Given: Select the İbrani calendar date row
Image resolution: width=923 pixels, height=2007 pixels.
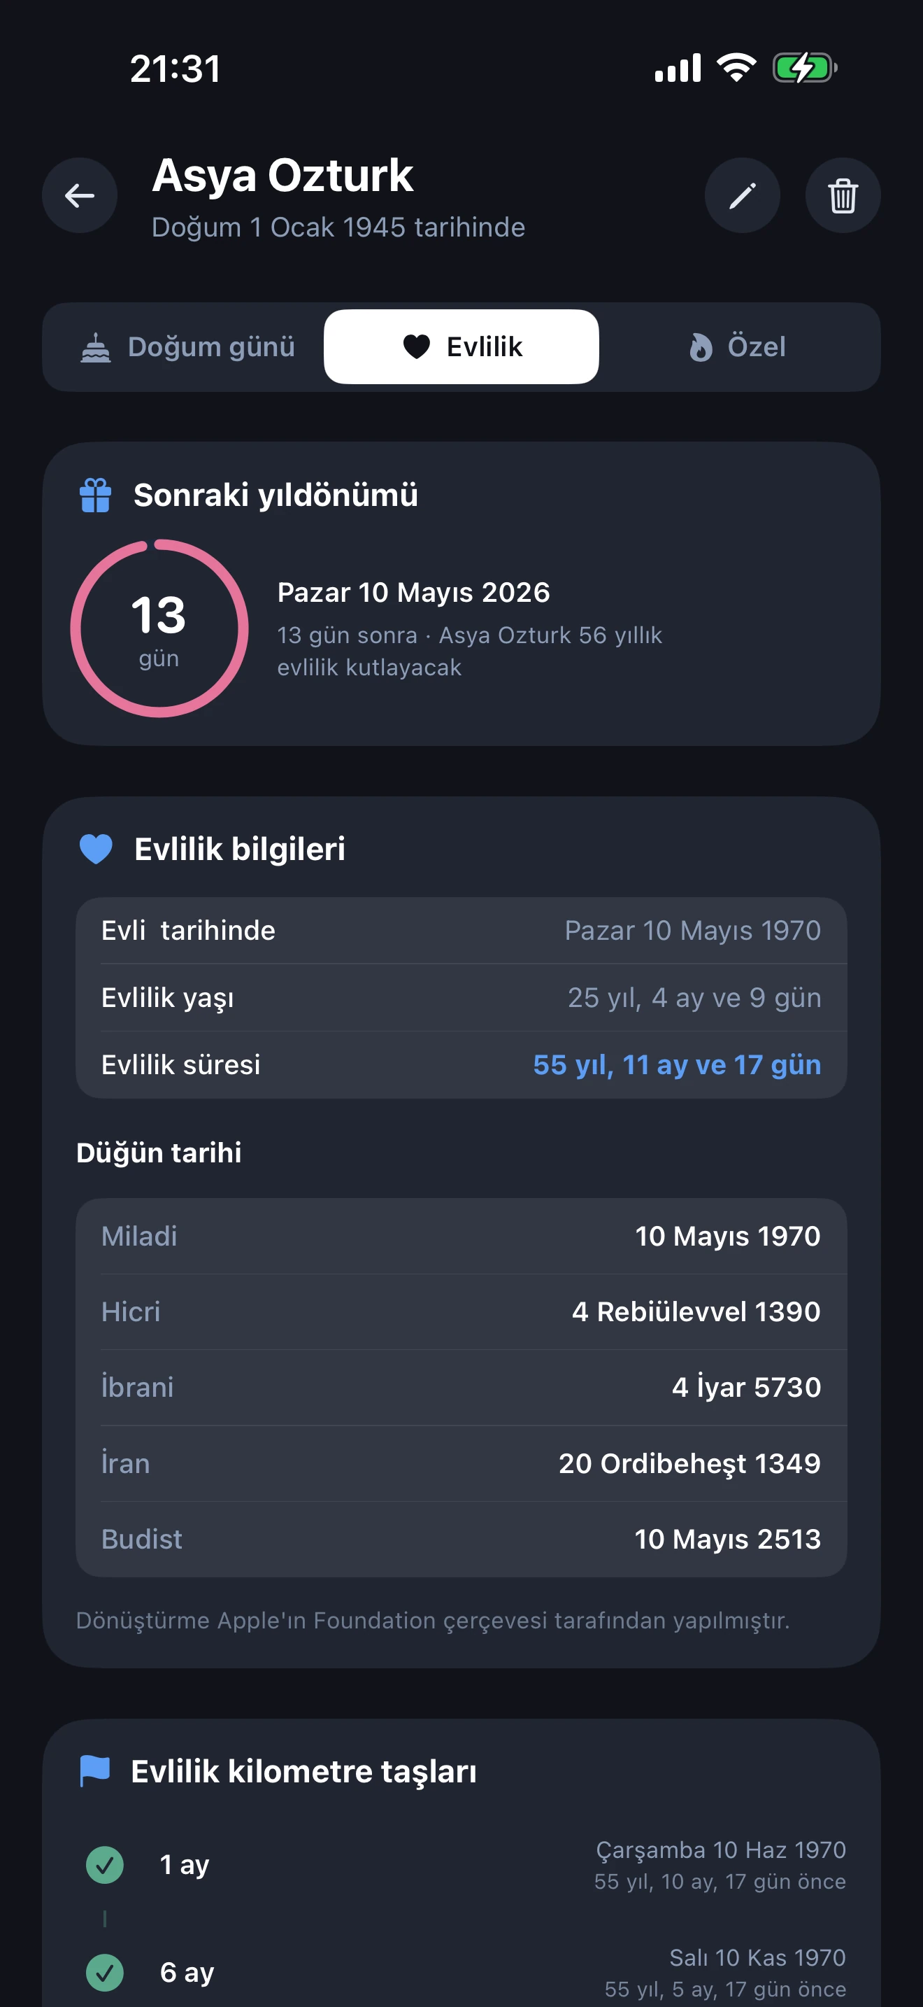Looking at the screenshot, I should [x=461, y=1388].
